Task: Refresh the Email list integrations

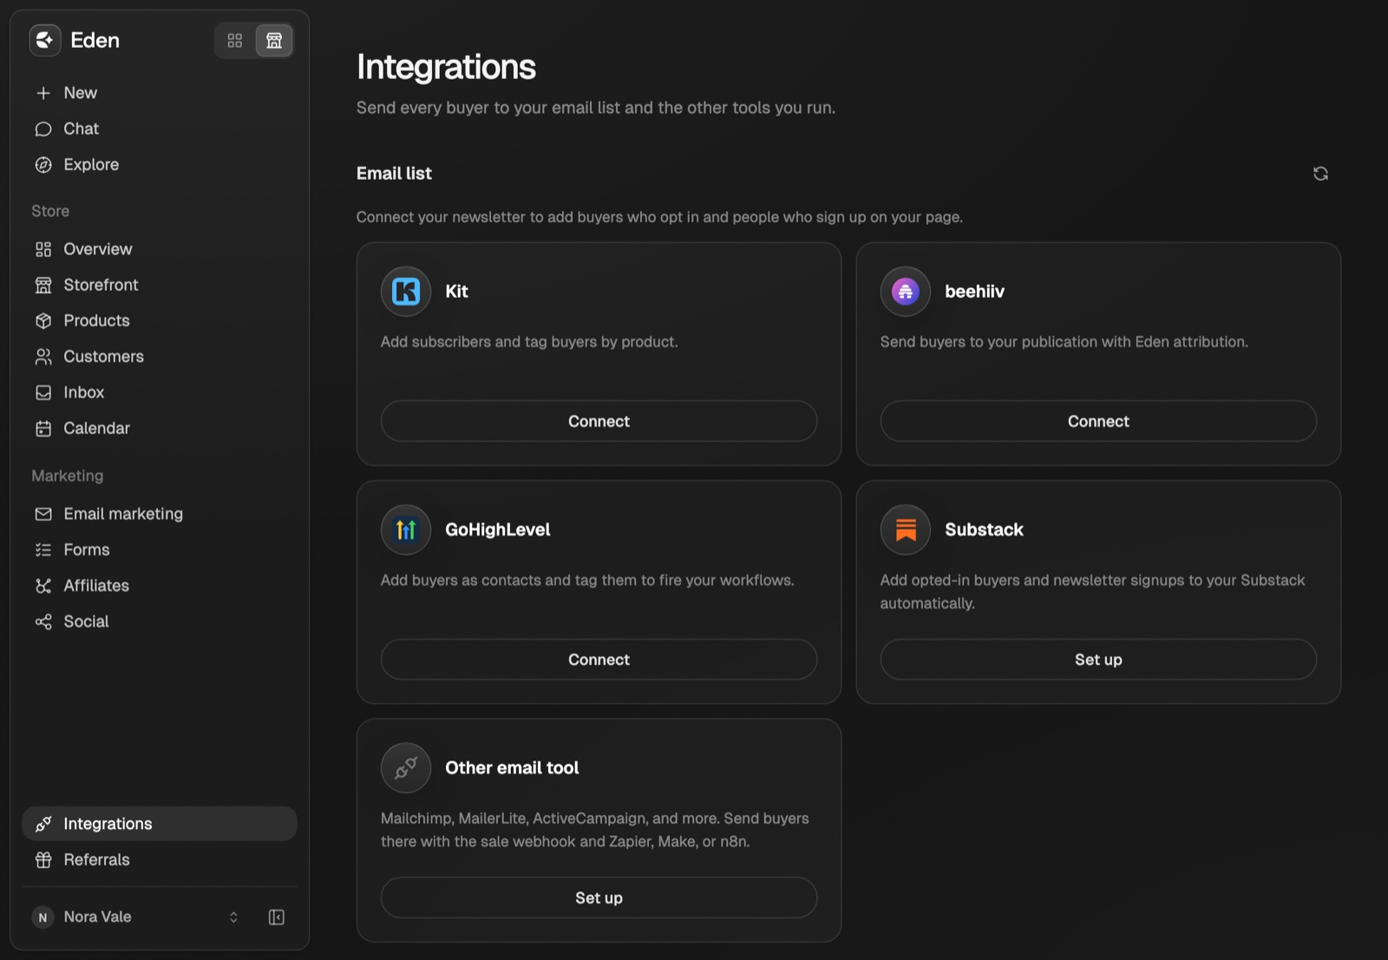Action: (1320, 174)
